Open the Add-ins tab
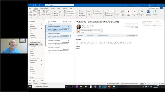 click(x=65, y=8)
